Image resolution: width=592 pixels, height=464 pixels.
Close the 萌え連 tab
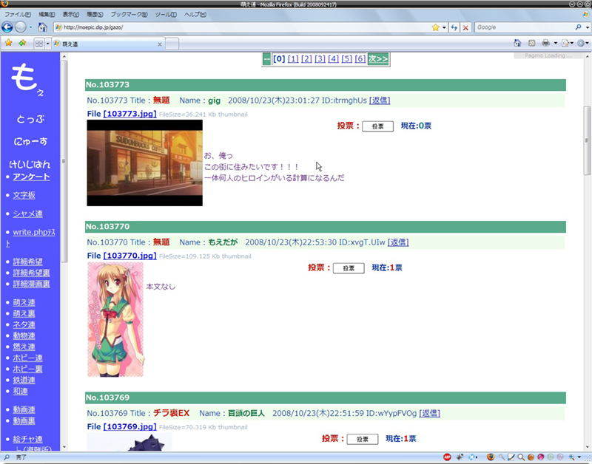[159, 44]
